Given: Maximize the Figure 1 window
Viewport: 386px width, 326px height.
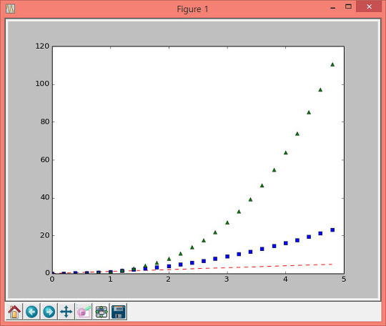Looking at the screenshot, I should pyautogui.click(x=348, y=6).
